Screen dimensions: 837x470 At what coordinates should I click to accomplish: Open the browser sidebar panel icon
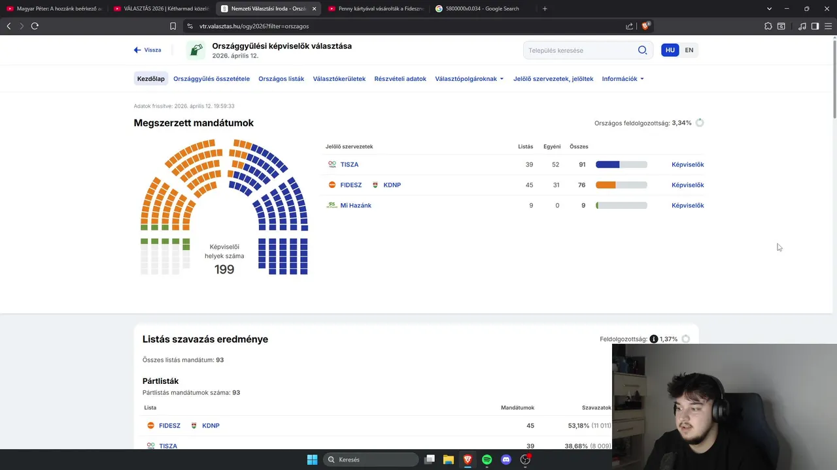[x=815, y=26]
